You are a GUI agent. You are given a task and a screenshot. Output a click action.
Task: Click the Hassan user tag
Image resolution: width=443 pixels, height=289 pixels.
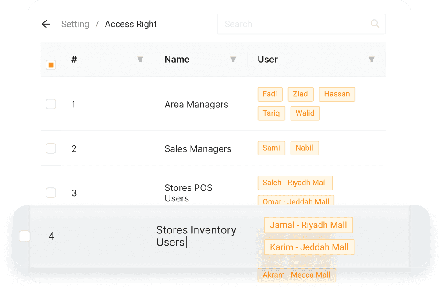337,94
